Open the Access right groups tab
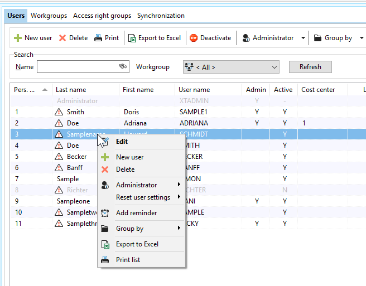Screen dimensions: 366x286 102,16
